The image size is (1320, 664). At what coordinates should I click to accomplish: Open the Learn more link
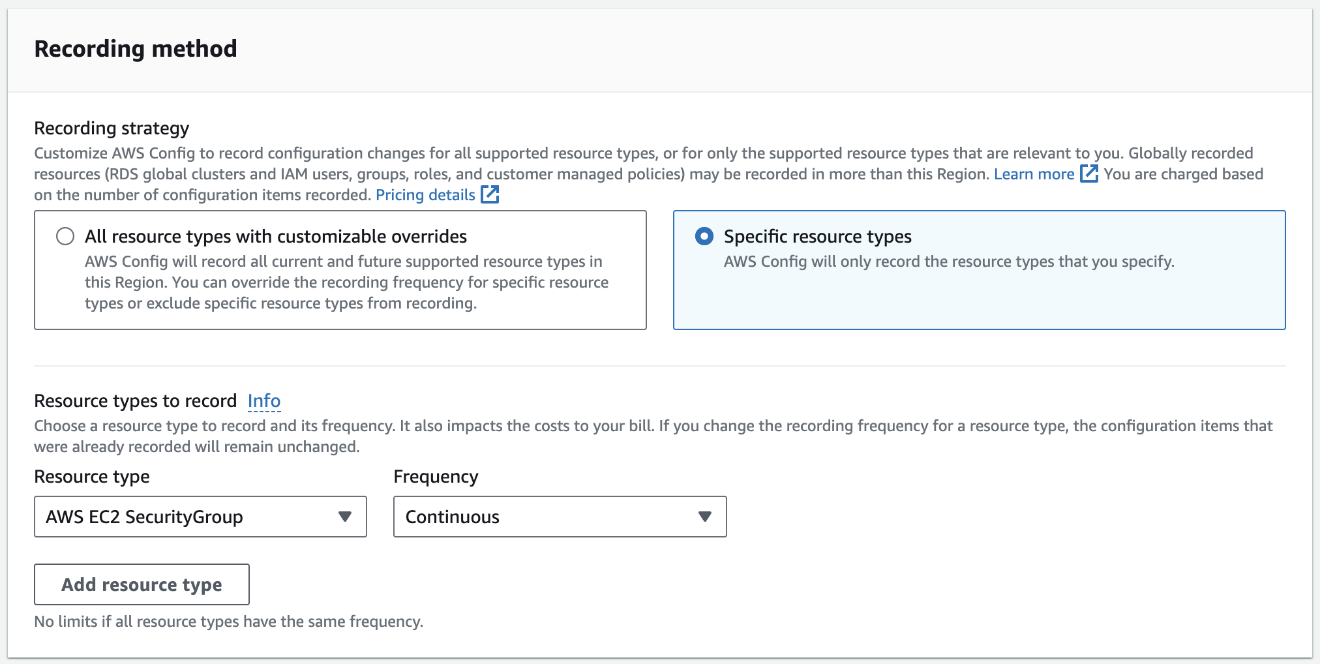pyautogui.click(x=1034, y=174)
